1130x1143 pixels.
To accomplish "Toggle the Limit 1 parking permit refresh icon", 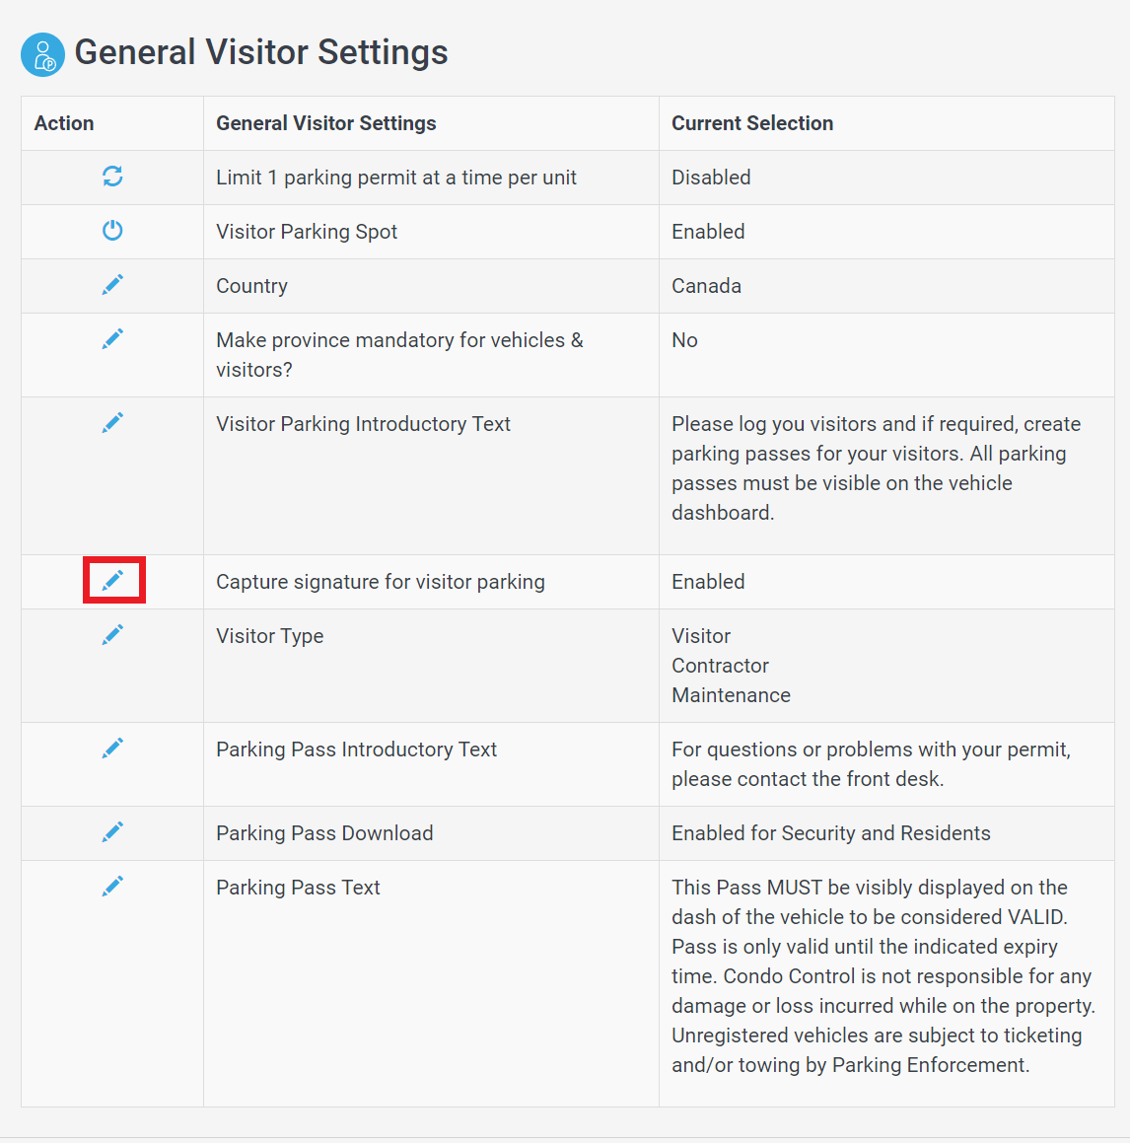I will point(112,177).
